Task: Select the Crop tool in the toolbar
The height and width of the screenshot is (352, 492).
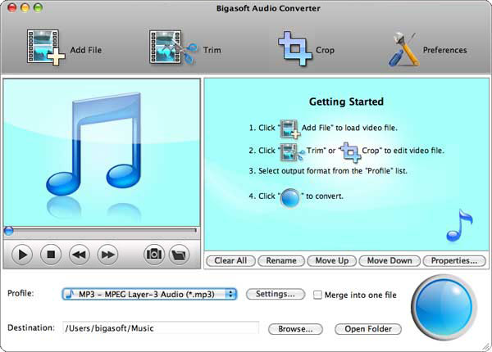Action: (x=294, y=48)
